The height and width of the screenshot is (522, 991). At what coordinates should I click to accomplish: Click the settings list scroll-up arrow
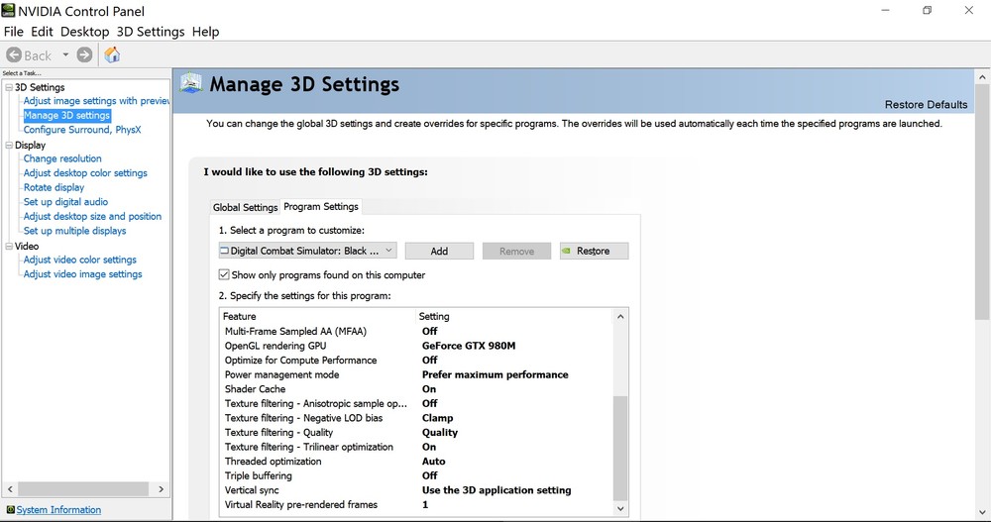point(621,317)
